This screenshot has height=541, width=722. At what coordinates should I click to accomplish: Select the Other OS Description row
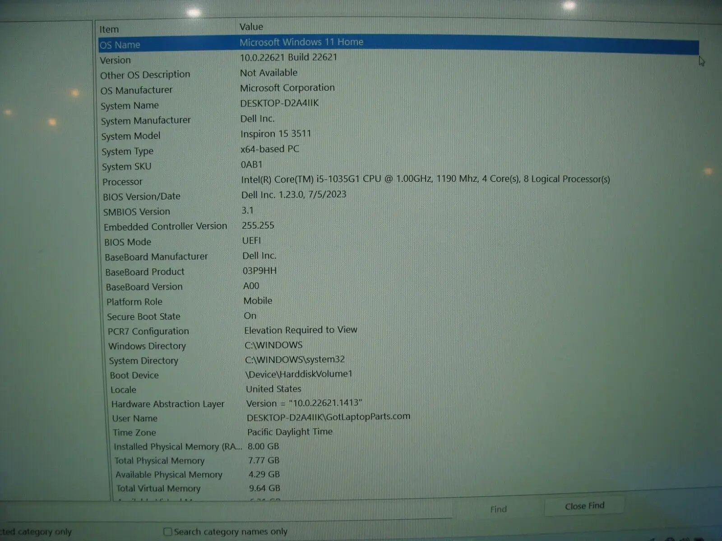pos(145,74)
